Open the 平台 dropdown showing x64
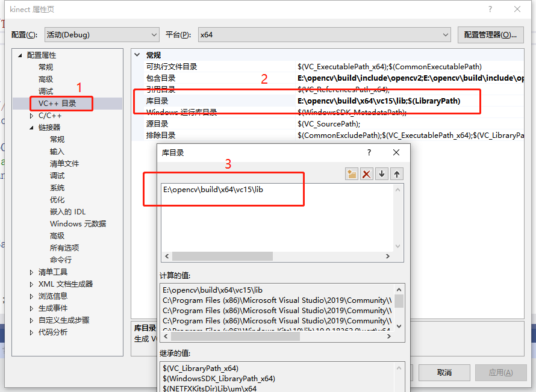Viewport: 536px width, 392px height. [x=325, y=35]
